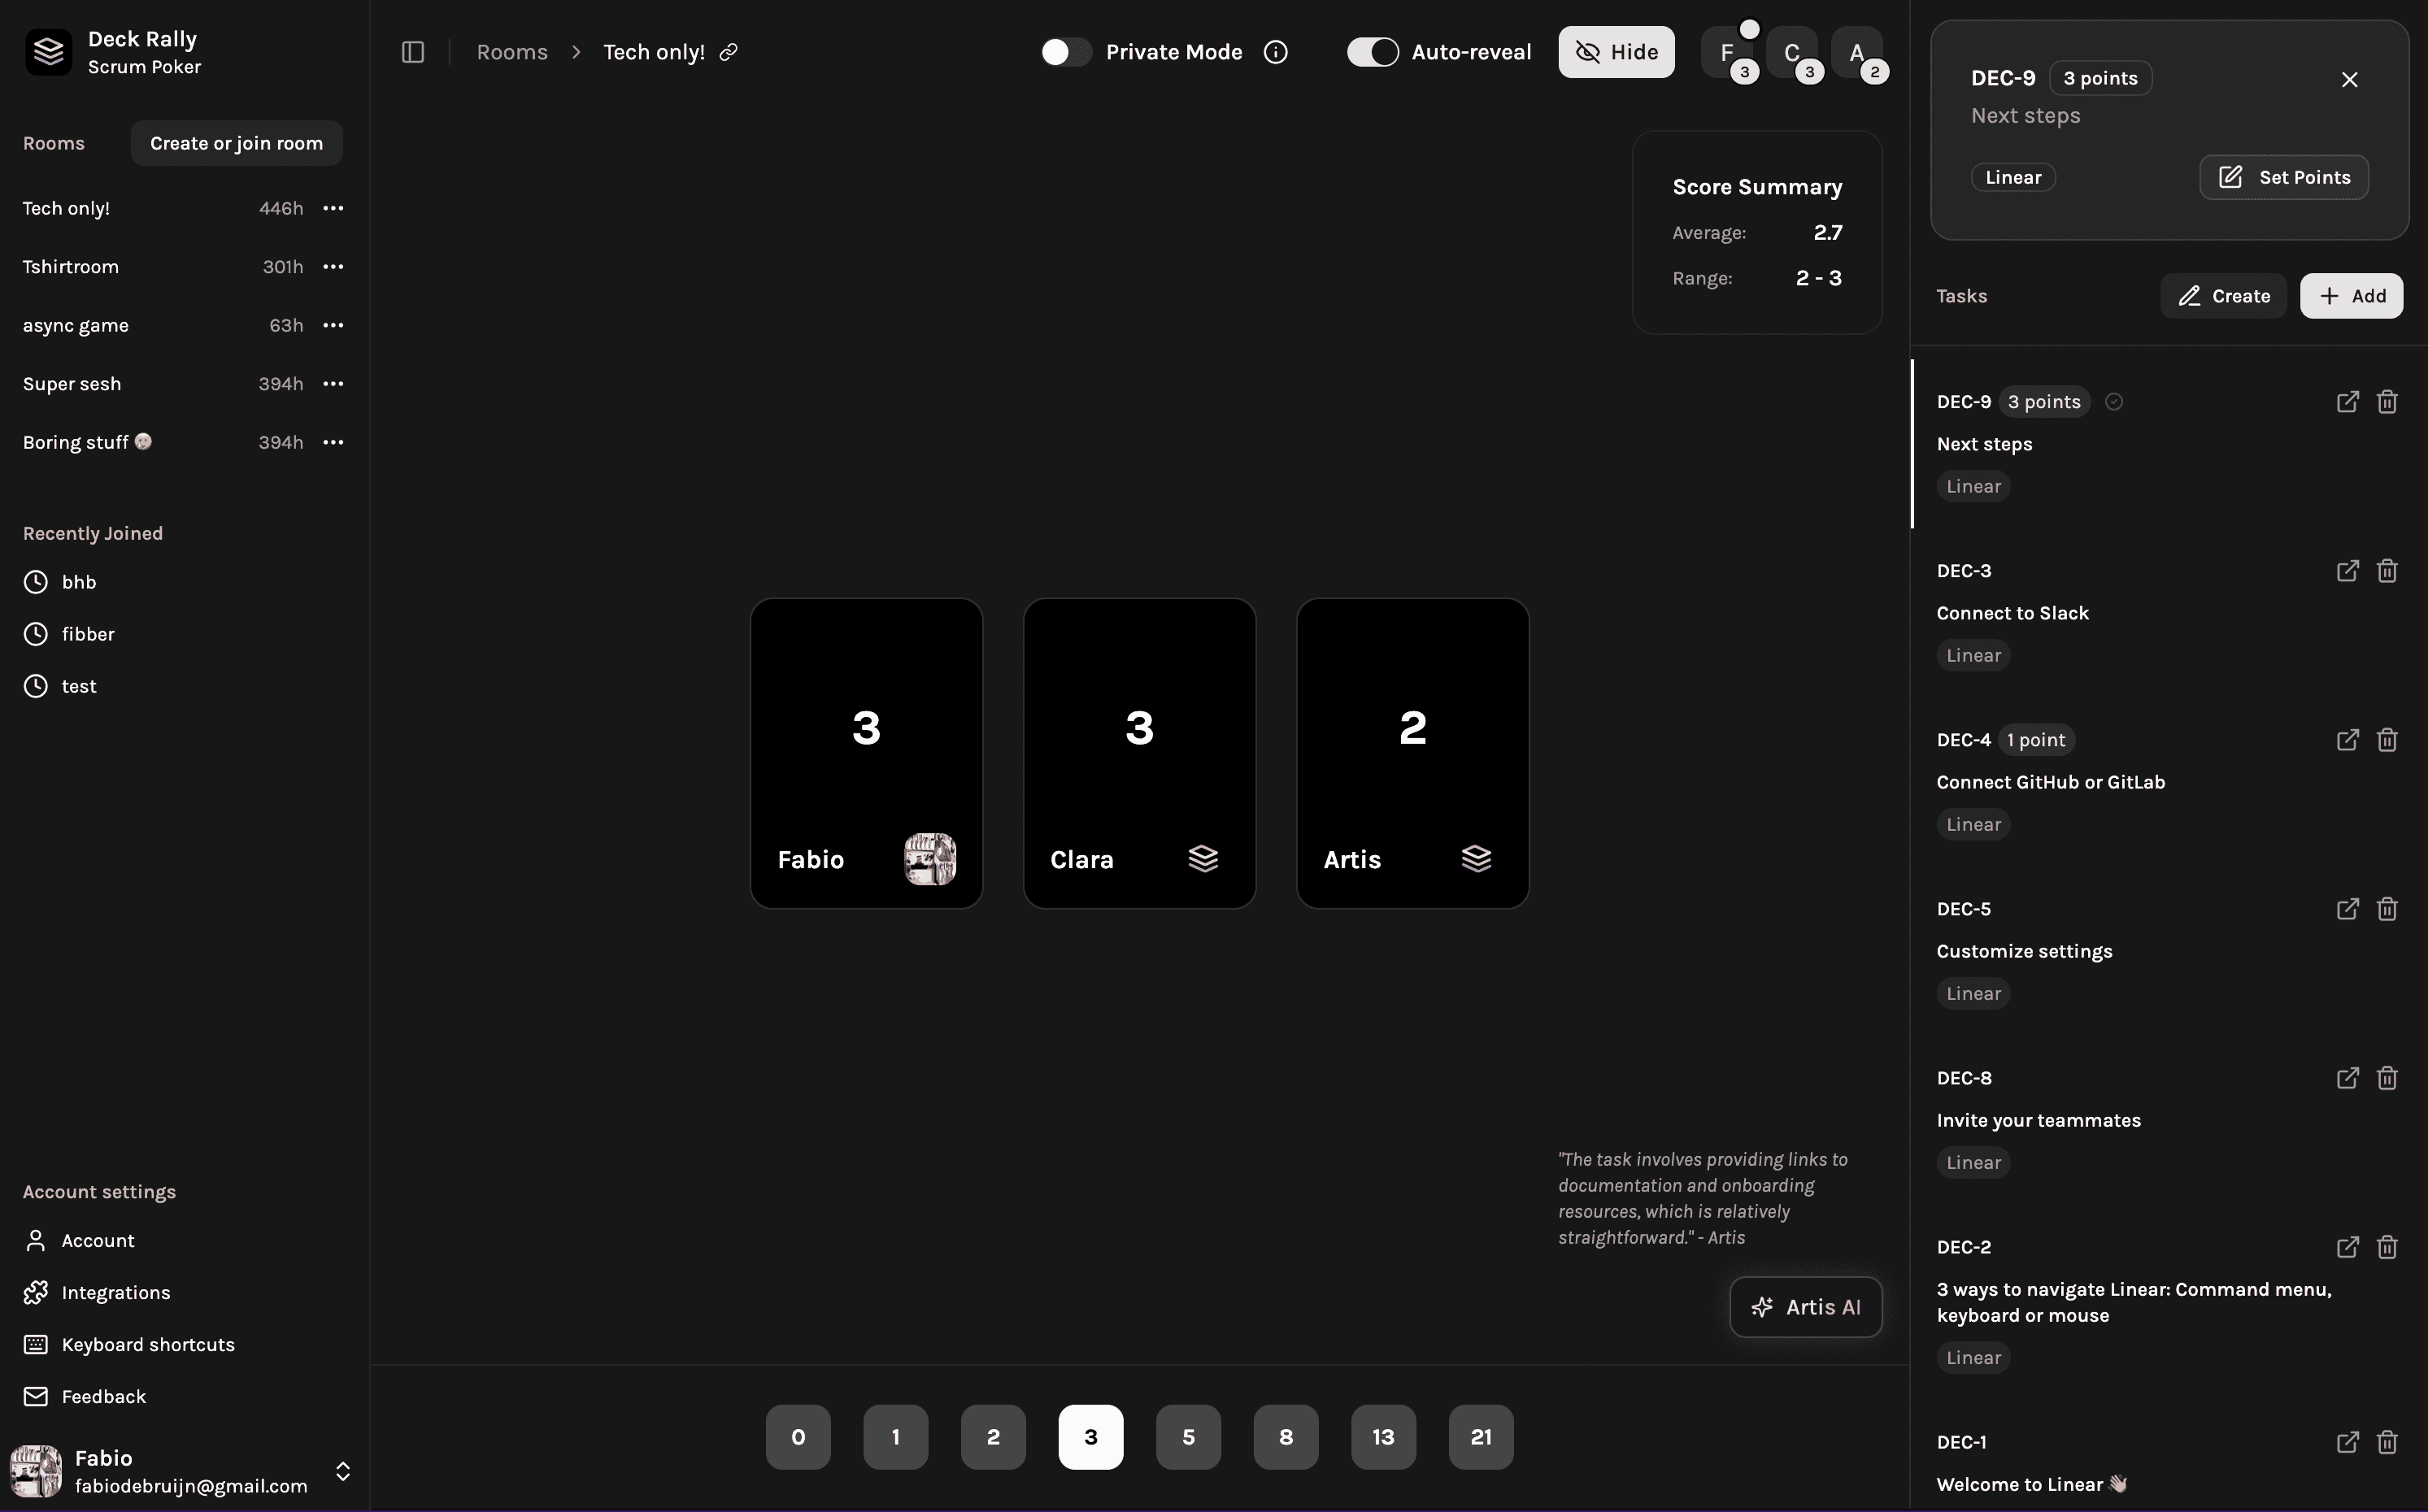Click the Add task button
The height and width of the screenshot is (1512, 2428).
click(x=2351, y=296)
